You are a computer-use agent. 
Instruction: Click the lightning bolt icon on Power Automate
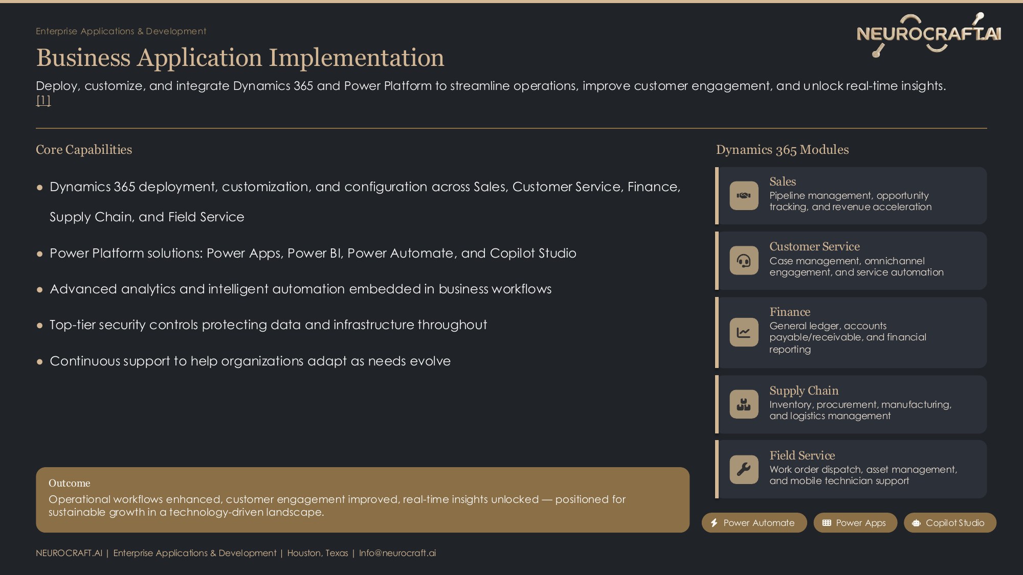coord(714,523)
